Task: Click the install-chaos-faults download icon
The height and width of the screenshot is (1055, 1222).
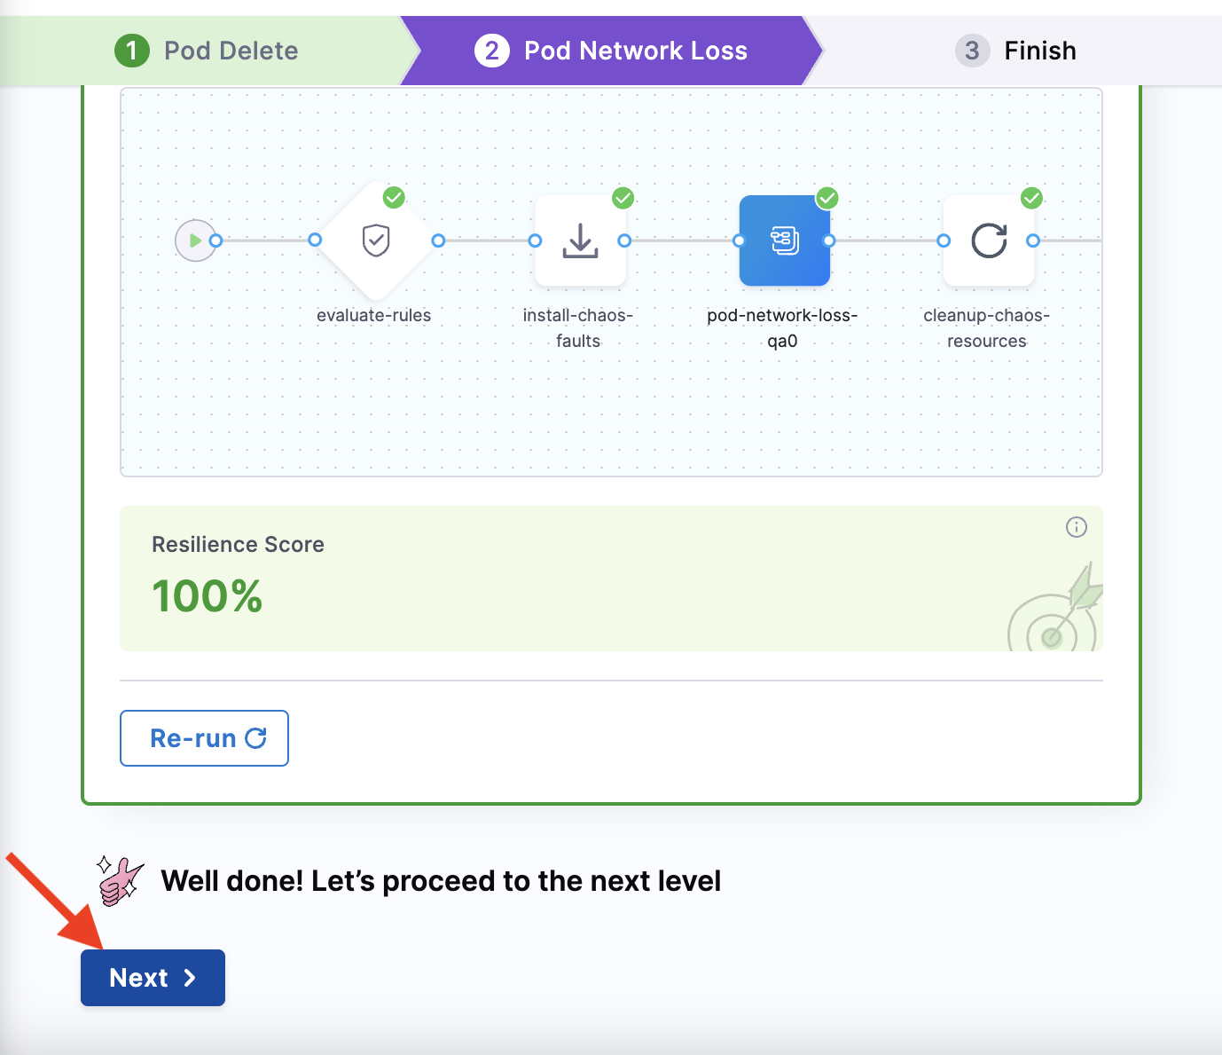Action: click(x=580, y=240)
